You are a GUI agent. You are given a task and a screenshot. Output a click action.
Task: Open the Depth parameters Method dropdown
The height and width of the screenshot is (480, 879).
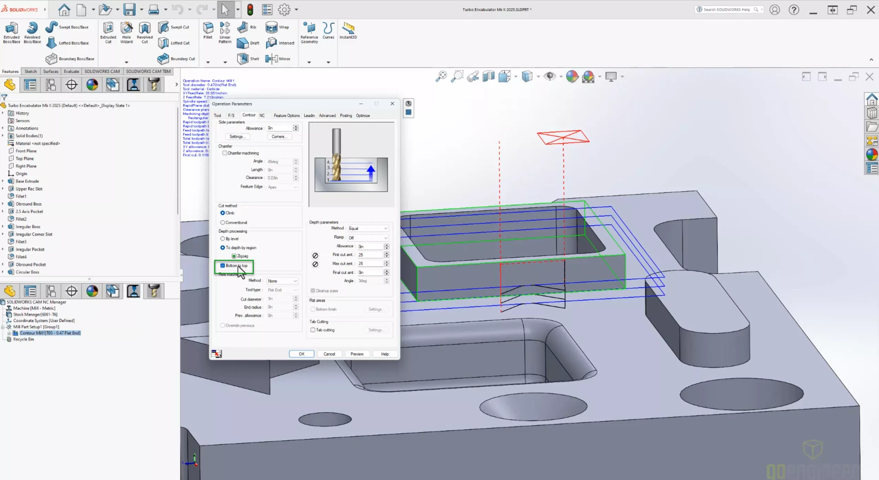[368, 228]
